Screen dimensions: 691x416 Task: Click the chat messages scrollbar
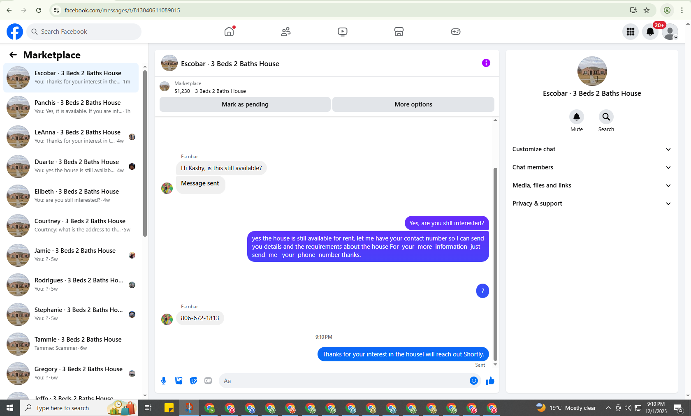click(495, 264)
